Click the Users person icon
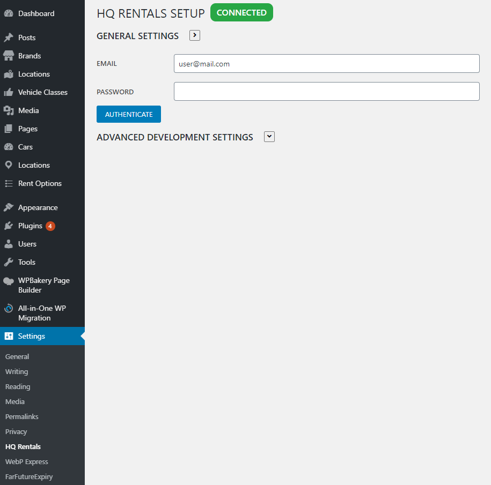Viewport: 491px width, 485px height. (9, 244)
